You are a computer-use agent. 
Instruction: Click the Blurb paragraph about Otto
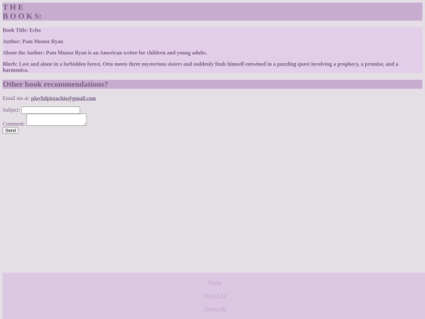201,67
